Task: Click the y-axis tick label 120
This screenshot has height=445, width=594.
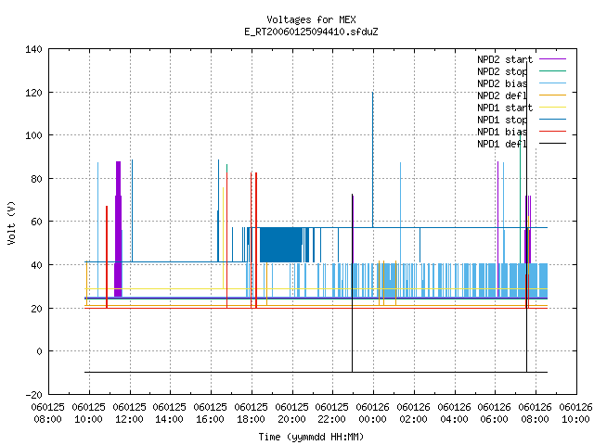Action: 33,93
